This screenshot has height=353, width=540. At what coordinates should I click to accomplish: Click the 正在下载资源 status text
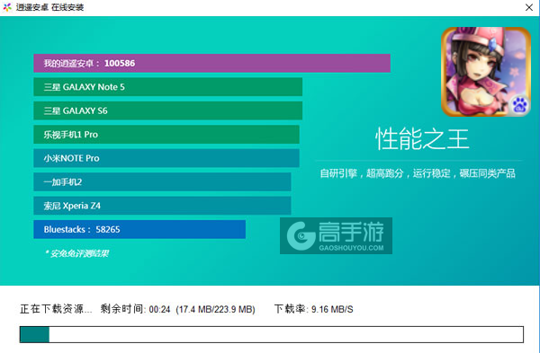point(56,309)
